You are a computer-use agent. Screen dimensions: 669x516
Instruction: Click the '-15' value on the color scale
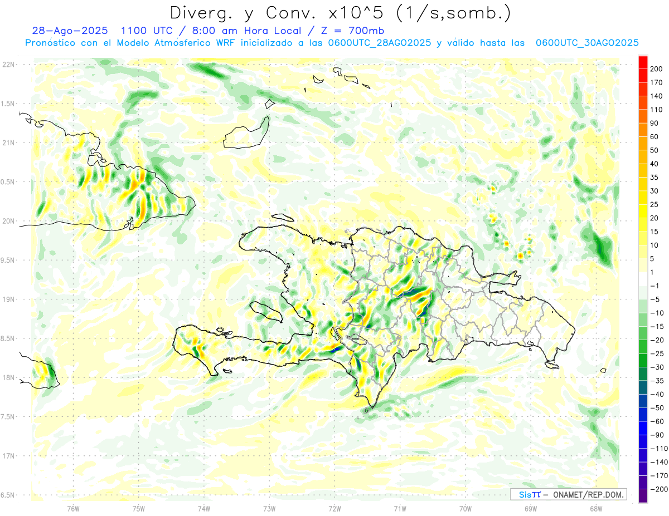pyautogui.click(x=657, y=326)
